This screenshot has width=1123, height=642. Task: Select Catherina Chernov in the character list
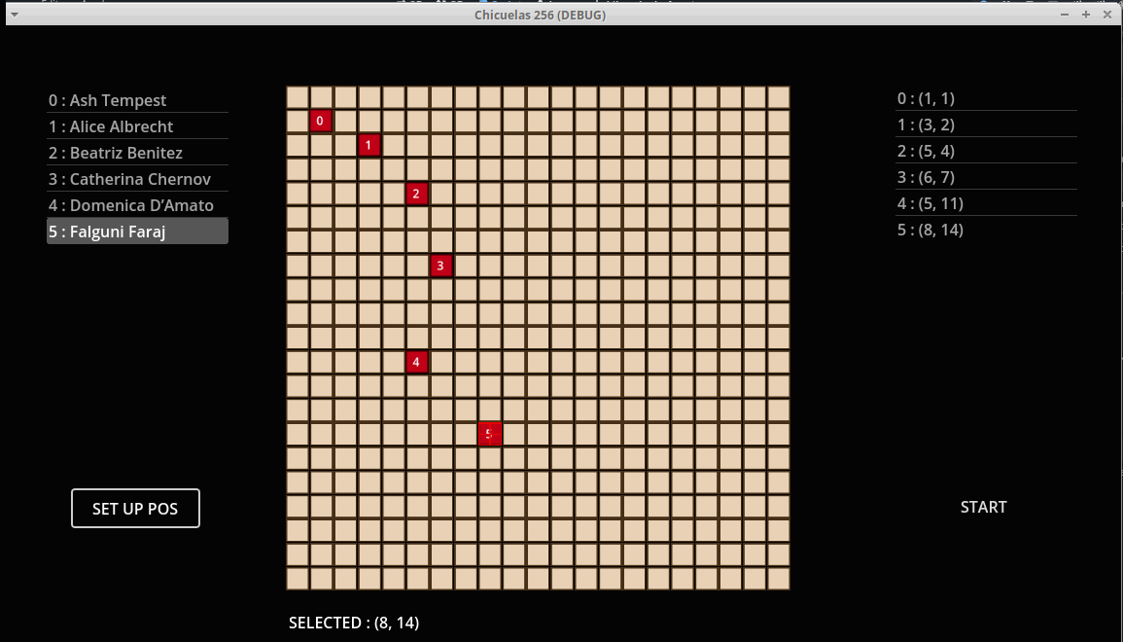tap(137, 179)
